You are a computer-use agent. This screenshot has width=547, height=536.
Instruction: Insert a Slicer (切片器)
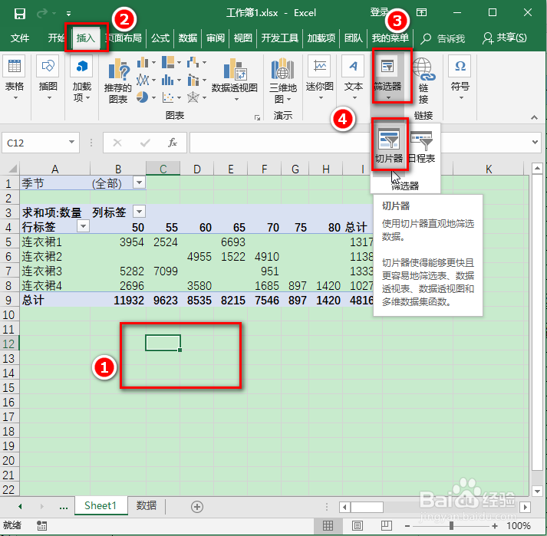click(389, 146)
